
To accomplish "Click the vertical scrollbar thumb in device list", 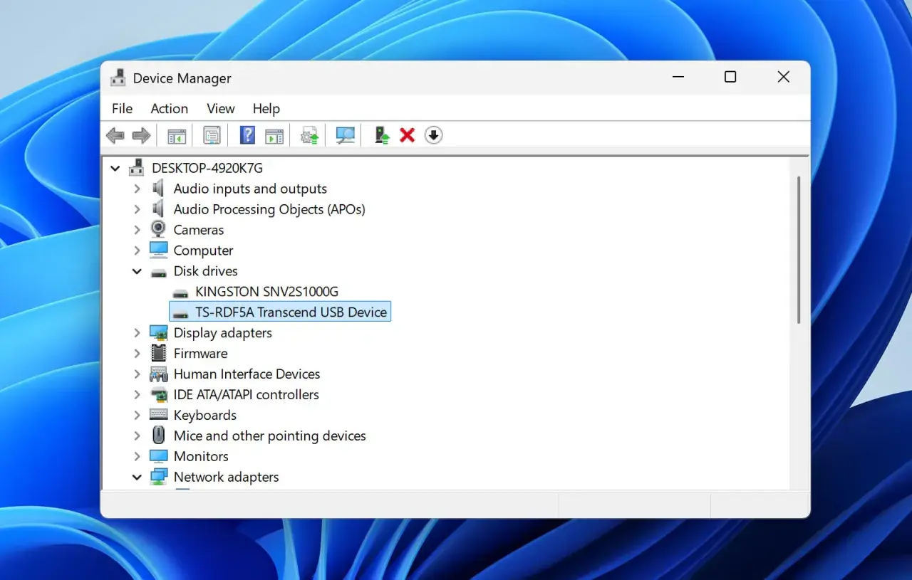I will pyautogui.click(x=799, y=249).
